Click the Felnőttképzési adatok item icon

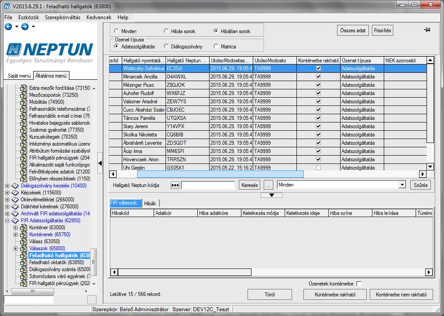24,172
